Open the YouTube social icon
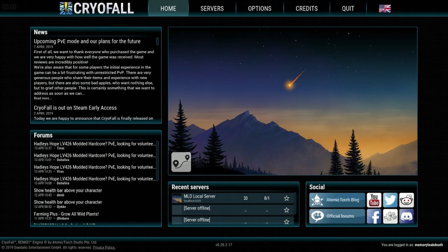Viewport: 448px width, 252px height. point(374,200)
